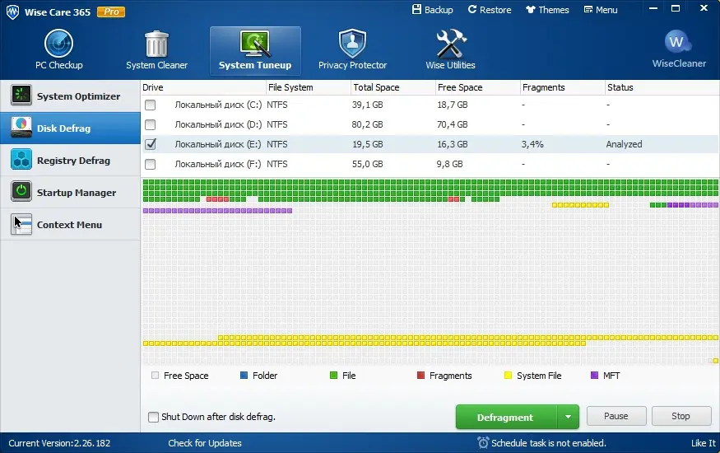Image resolution: width=720 pixels, height=453 pixels.
Task: Click the red Fragments legend swatch
Action: coord(420,376)
